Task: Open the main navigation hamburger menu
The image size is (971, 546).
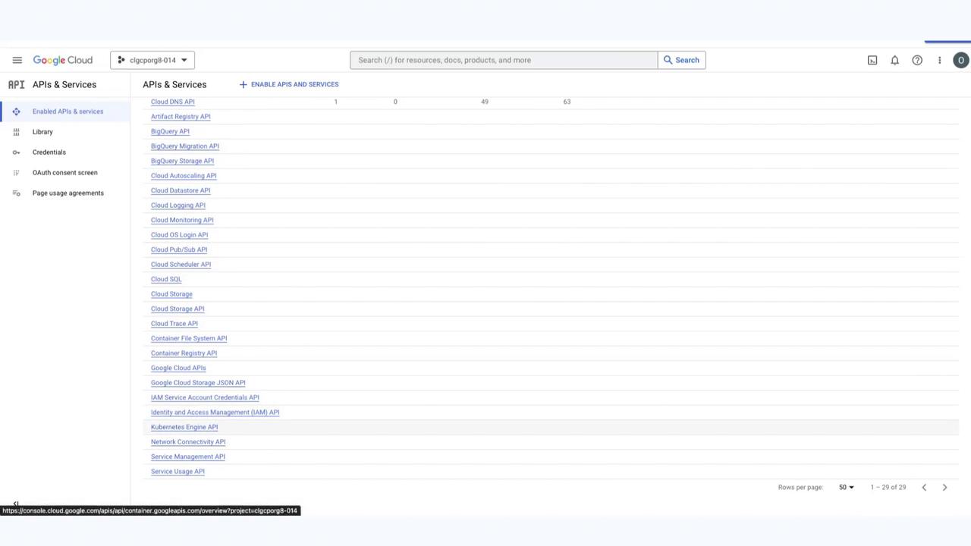Action: pos(17,60)
